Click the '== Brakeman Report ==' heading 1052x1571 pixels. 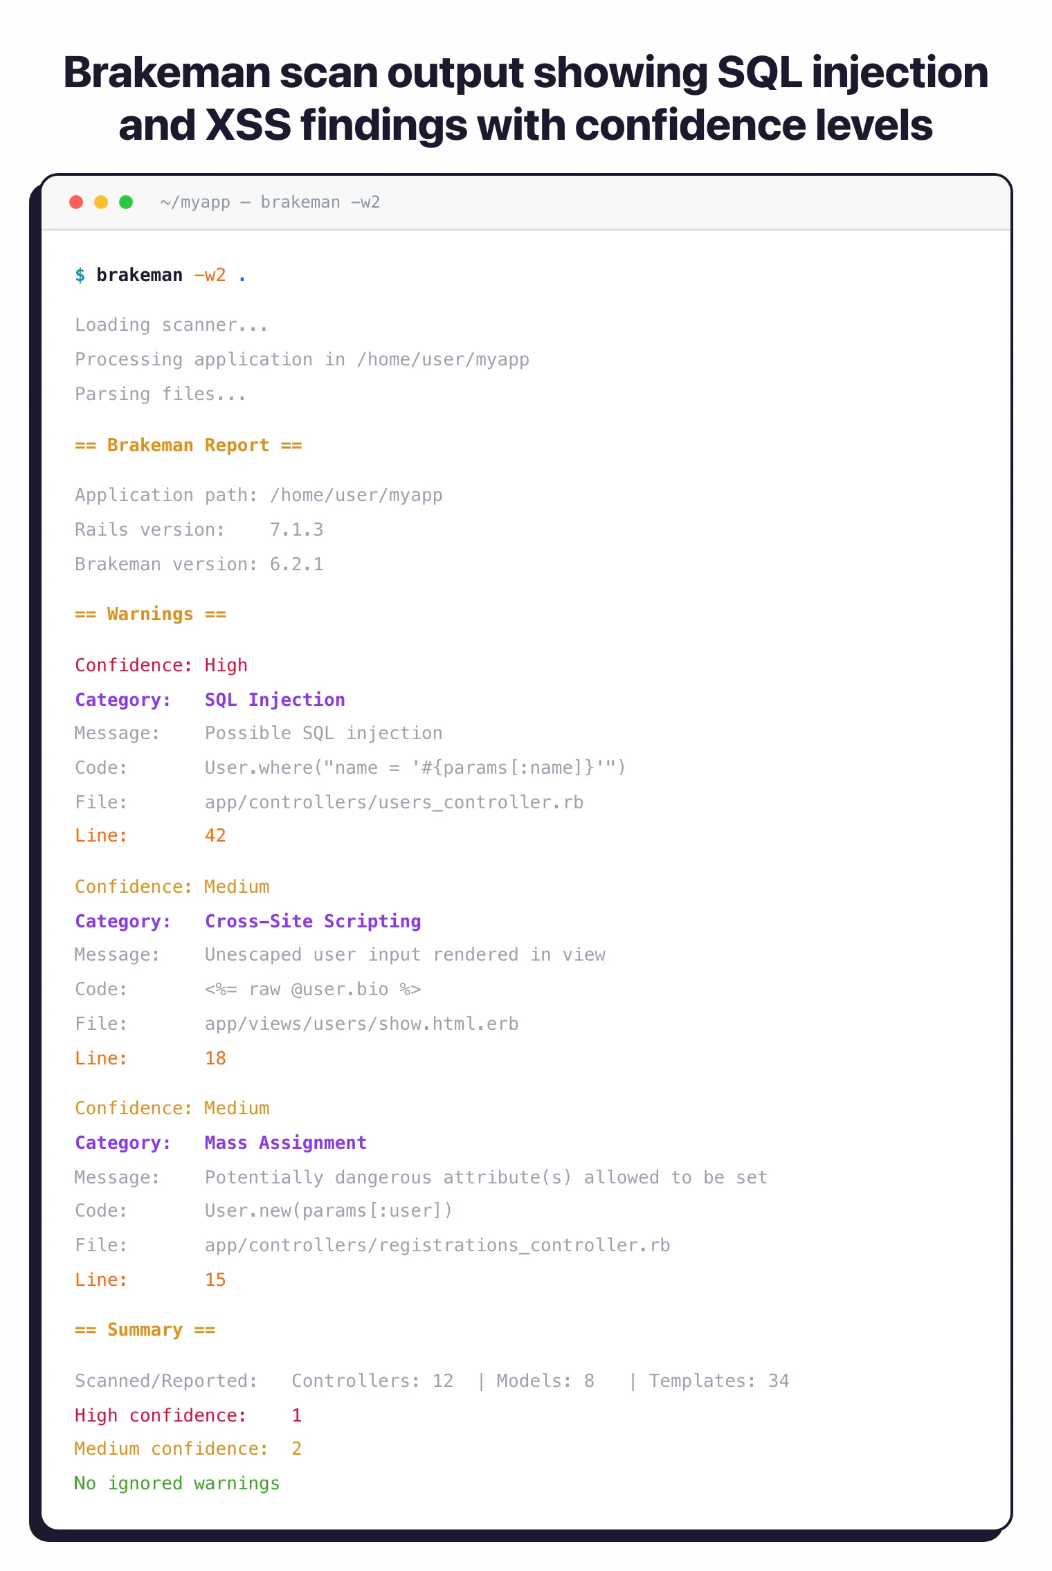[x=188, y=445]
